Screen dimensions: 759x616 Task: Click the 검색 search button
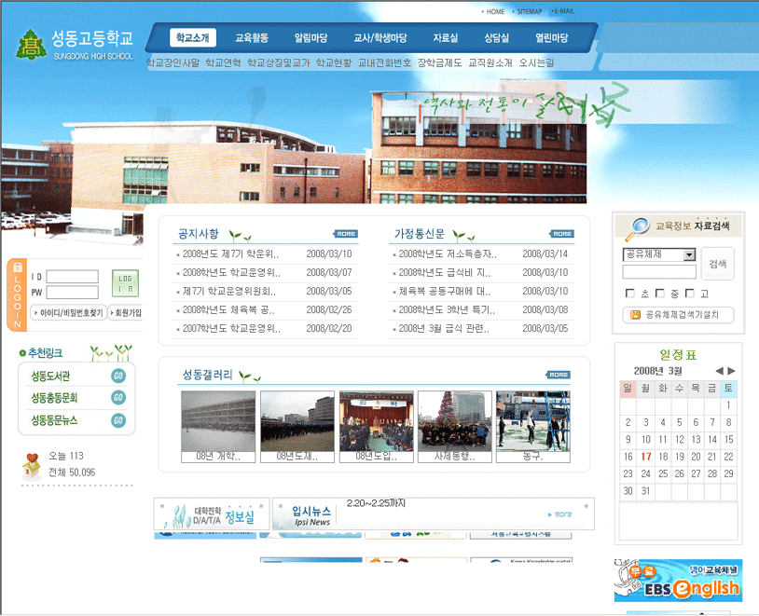tap(717, 264)
